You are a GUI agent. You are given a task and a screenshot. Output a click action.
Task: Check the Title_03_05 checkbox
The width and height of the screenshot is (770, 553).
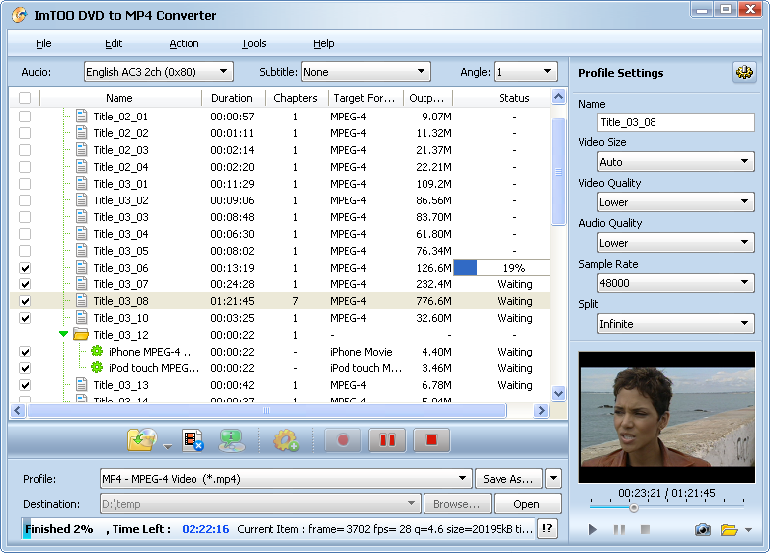tap(25, 251)
